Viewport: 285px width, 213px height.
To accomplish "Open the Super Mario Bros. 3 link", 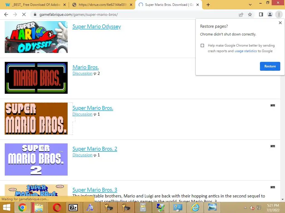I will point(95,190).
